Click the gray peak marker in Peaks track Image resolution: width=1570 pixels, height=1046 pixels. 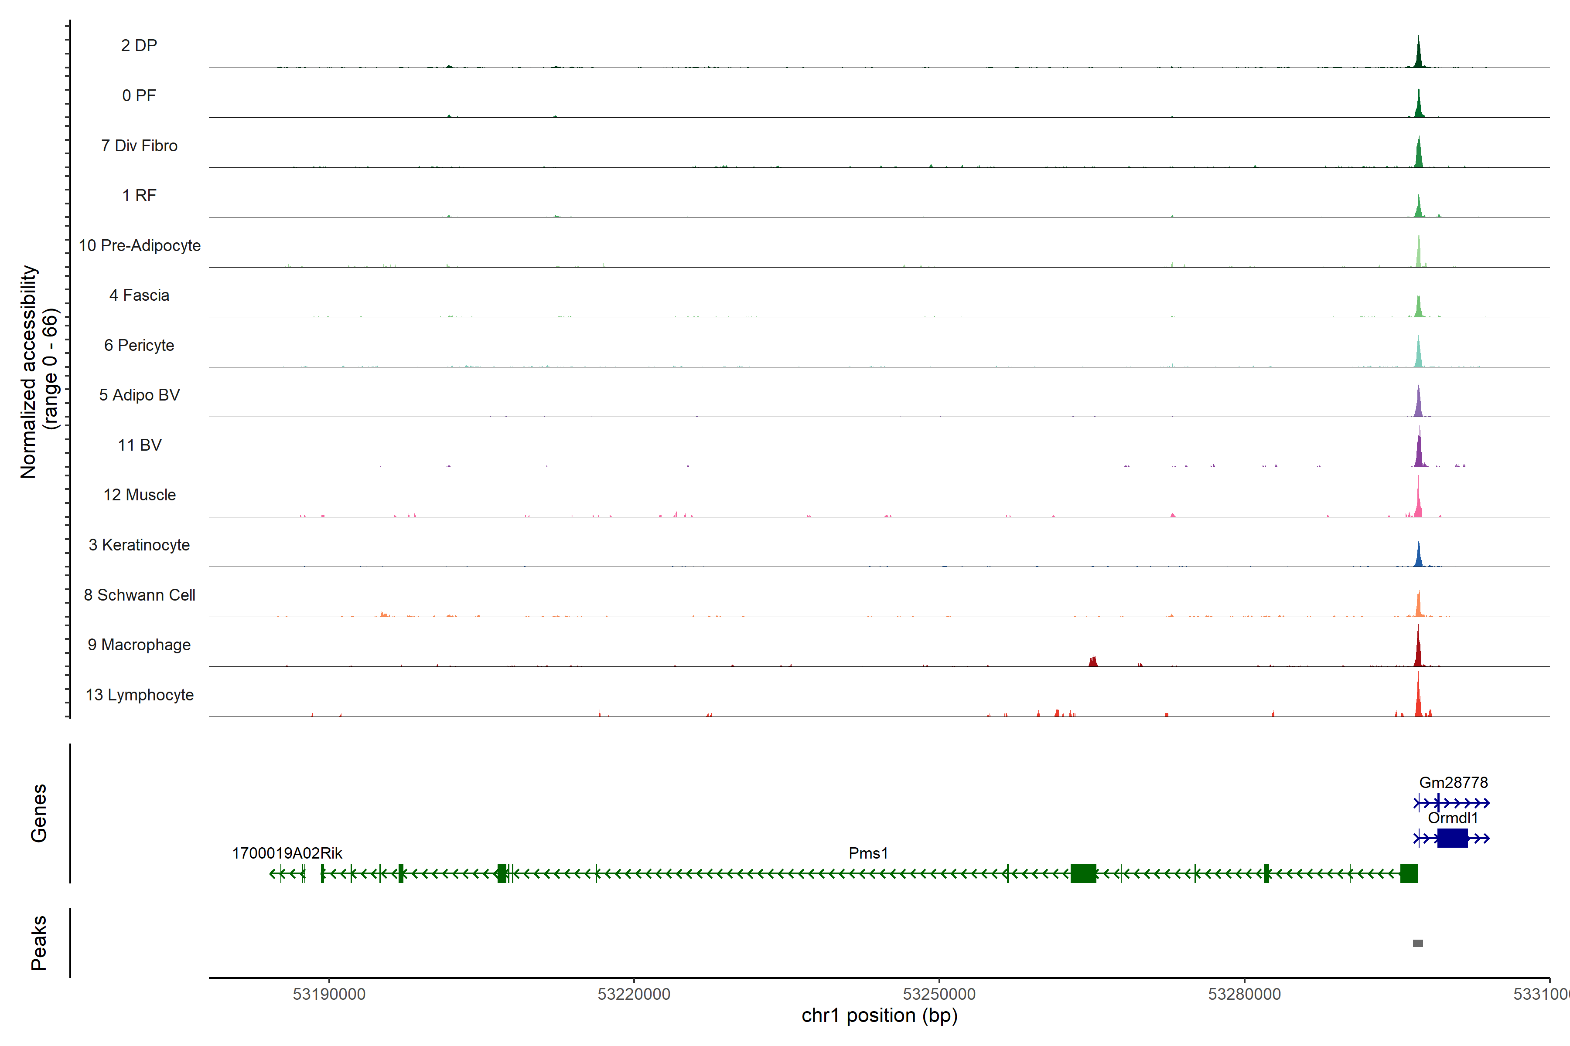pos(1418,943)
